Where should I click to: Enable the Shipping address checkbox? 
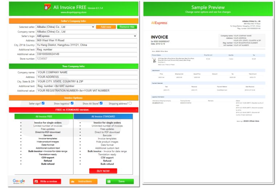pos(130,103)
